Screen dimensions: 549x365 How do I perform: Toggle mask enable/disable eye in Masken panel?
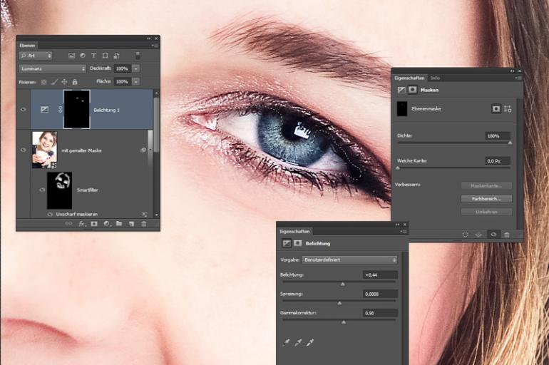point(493,235)
